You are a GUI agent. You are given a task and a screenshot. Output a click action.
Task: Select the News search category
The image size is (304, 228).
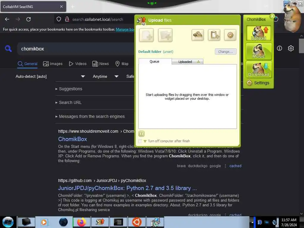[100, 64]
